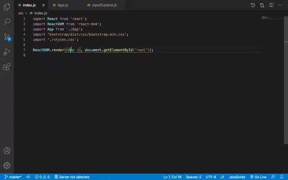Open Source Control view with 2 changes
The width and height of the screenshot is (288, 180).
[7, 37]
